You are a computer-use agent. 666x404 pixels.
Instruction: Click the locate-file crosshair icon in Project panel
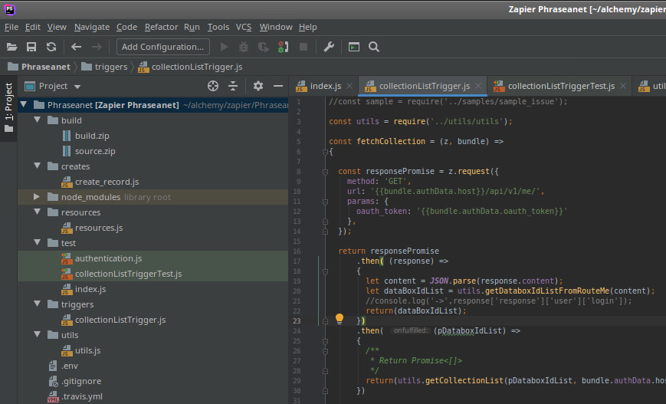coord(213,86)
